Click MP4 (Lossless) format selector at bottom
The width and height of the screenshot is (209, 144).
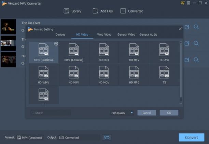click(x=30, y=138)
